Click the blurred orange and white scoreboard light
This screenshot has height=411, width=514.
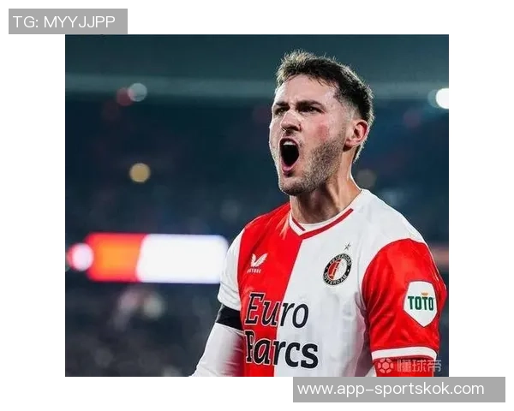coord(158,258)
